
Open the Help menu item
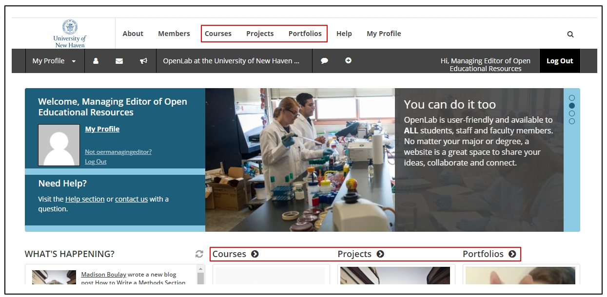click(x=344, y=34)
